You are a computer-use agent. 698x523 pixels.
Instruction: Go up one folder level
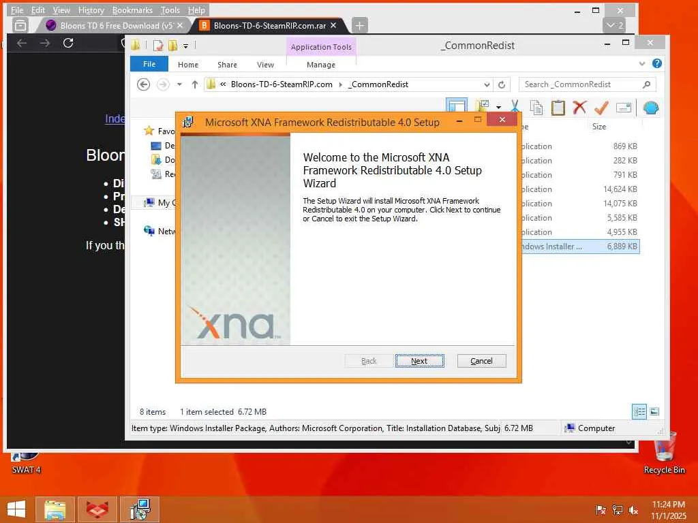click(x=194, y=84)
